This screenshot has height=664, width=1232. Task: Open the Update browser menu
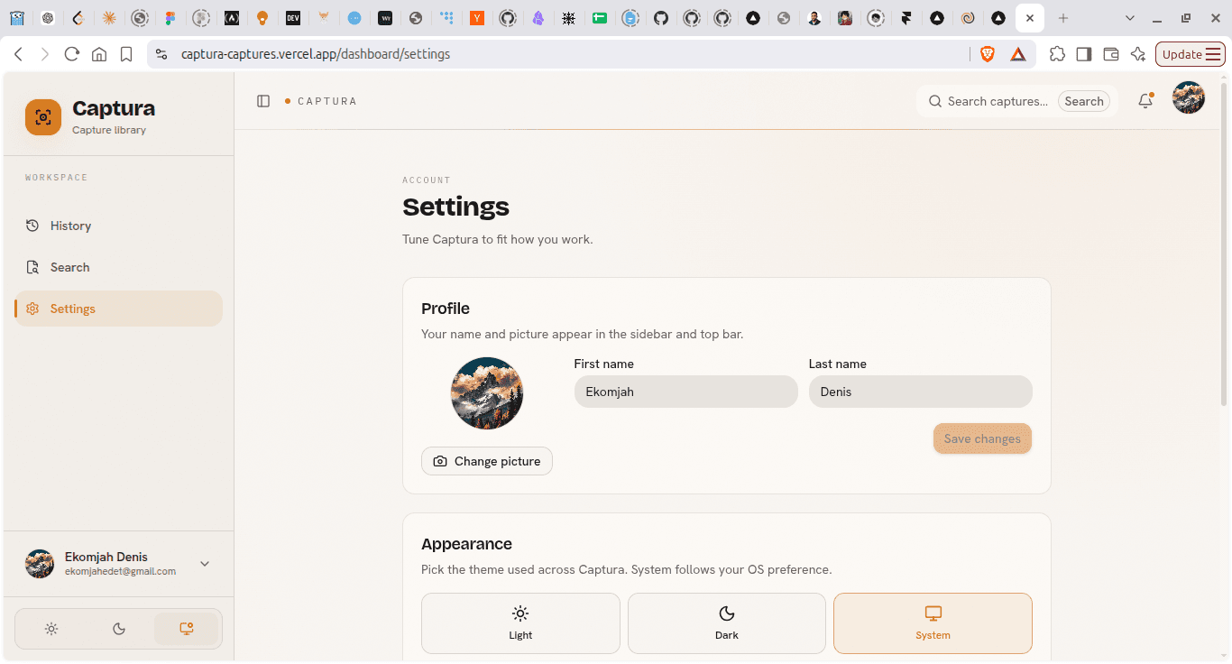click(1191, 54)
